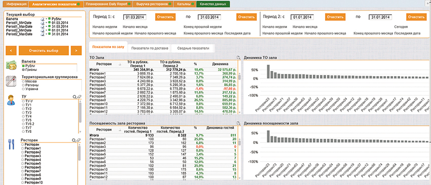Open the dropdown arrow on the Period2_MaxDate row
This screenshot has width=431, height=185.
[x=46, y=34]
